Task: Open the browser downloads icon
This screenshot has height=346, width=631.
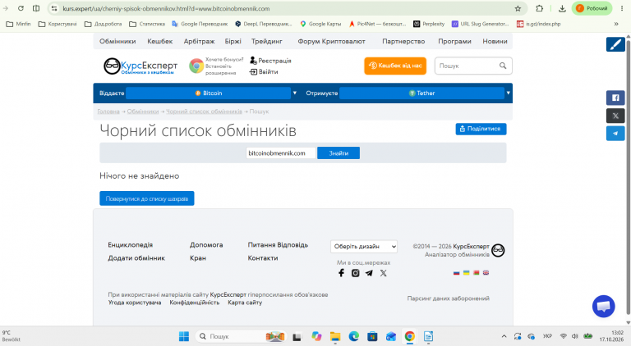Action: click(562, 8)
